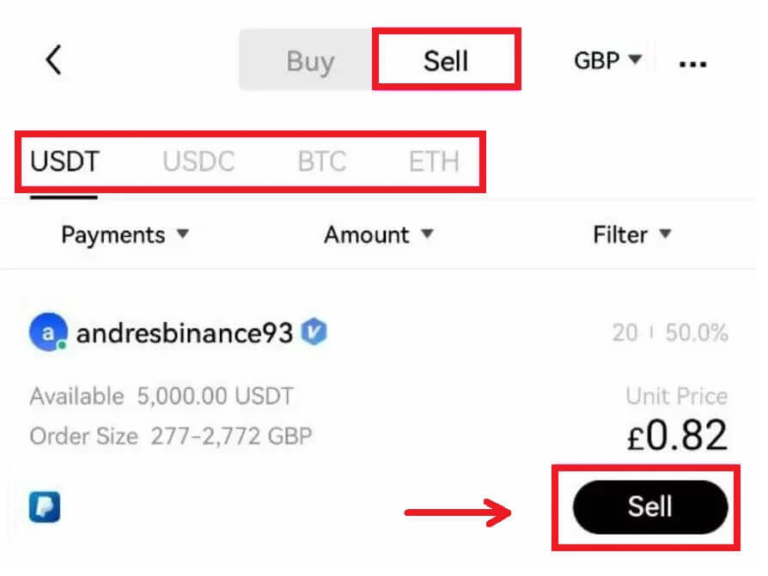Open the Amount dropdown
This screenshot has height=576, width=768.
pyautogui.click(x=378, y=234)
